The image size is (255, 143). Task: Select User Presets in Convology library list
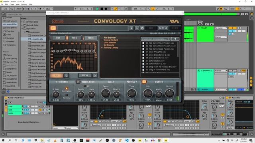pos(110,43)
